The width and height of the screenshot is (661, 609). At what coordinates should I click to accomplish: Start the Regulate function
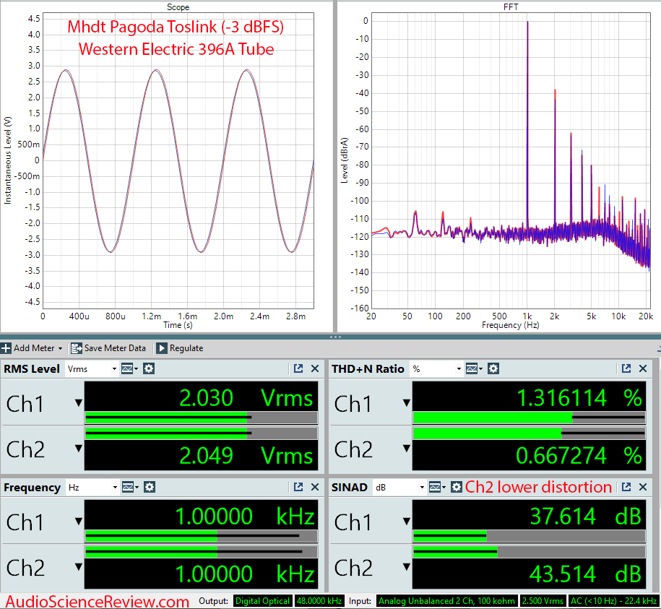tap(180, 348)
